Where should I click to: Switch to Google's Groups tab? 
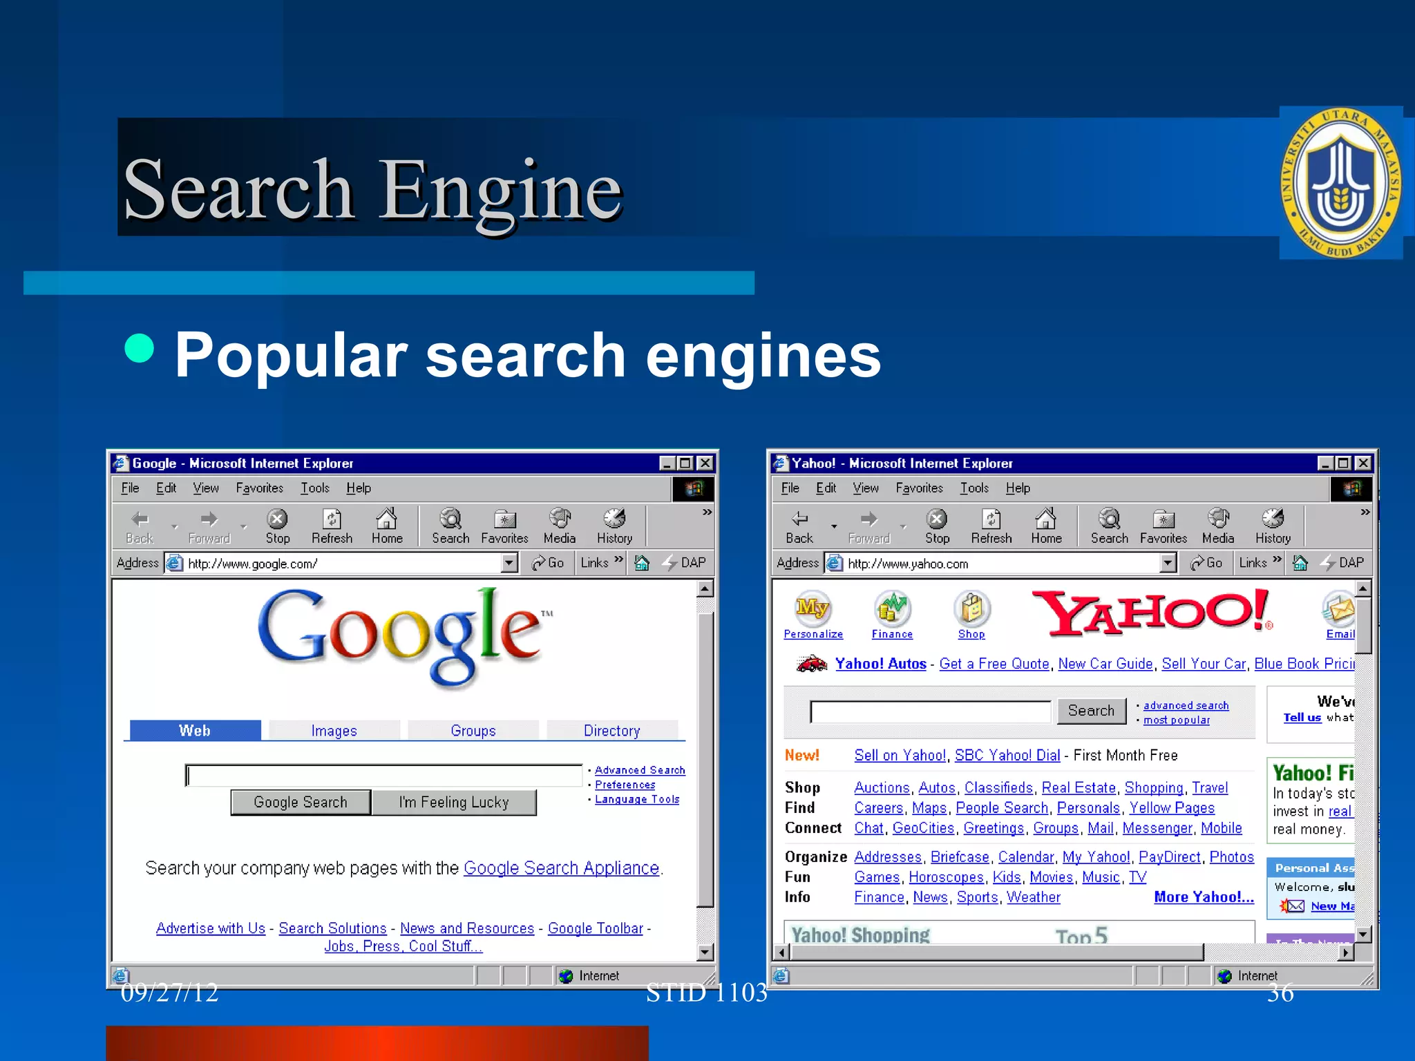pyautogui.click(x=473, y=730)
